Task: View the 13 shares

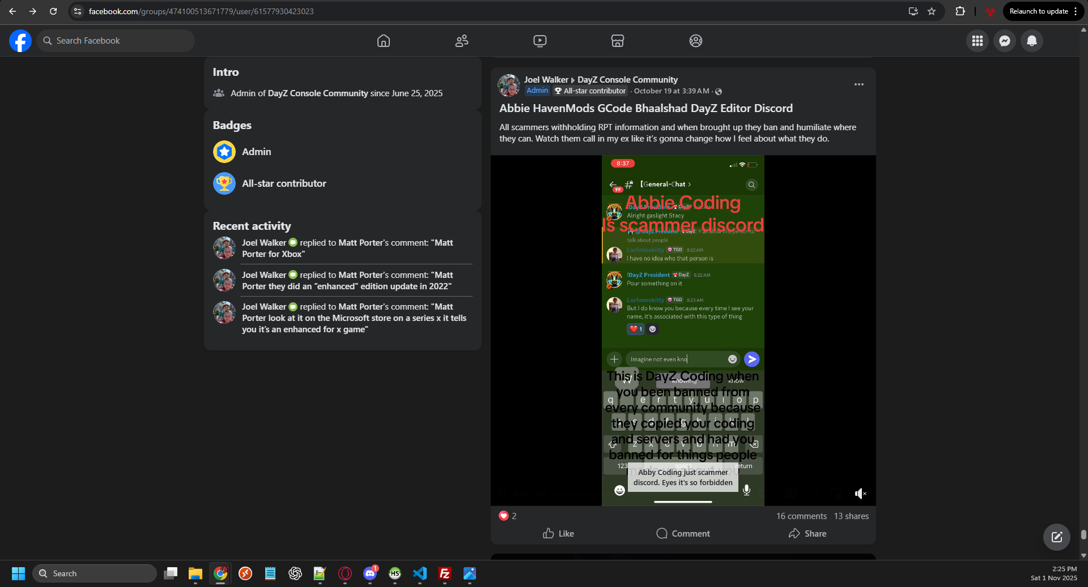Action: 851,516
